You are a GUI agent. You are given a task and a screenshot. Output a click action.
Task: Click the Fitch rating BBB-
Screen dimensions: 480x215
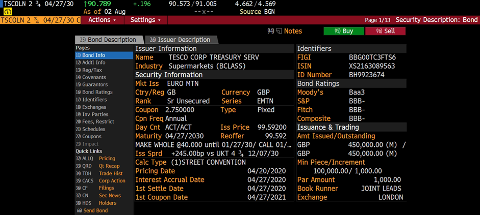click(x=357, y=110)
